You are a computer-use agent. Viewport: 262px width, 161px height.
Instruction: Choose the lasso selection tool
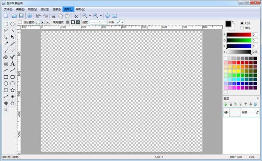click(6, 30)
